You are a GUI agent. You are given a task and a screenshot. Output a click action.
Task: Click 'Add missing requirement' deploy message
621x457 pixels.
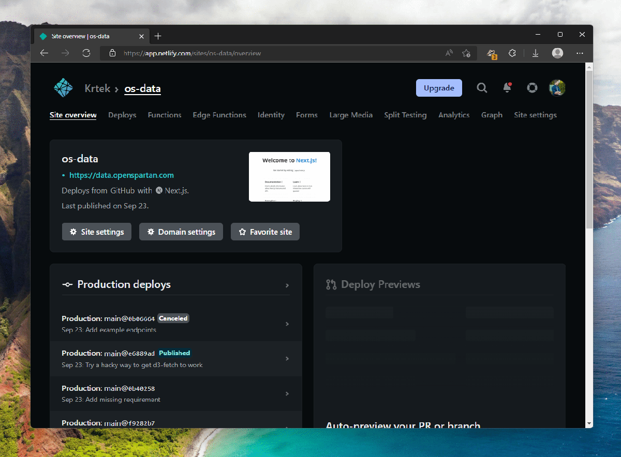(123, 400)
